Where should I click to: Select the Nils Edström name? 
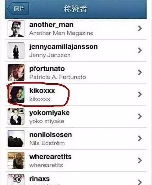click(47, 143)
